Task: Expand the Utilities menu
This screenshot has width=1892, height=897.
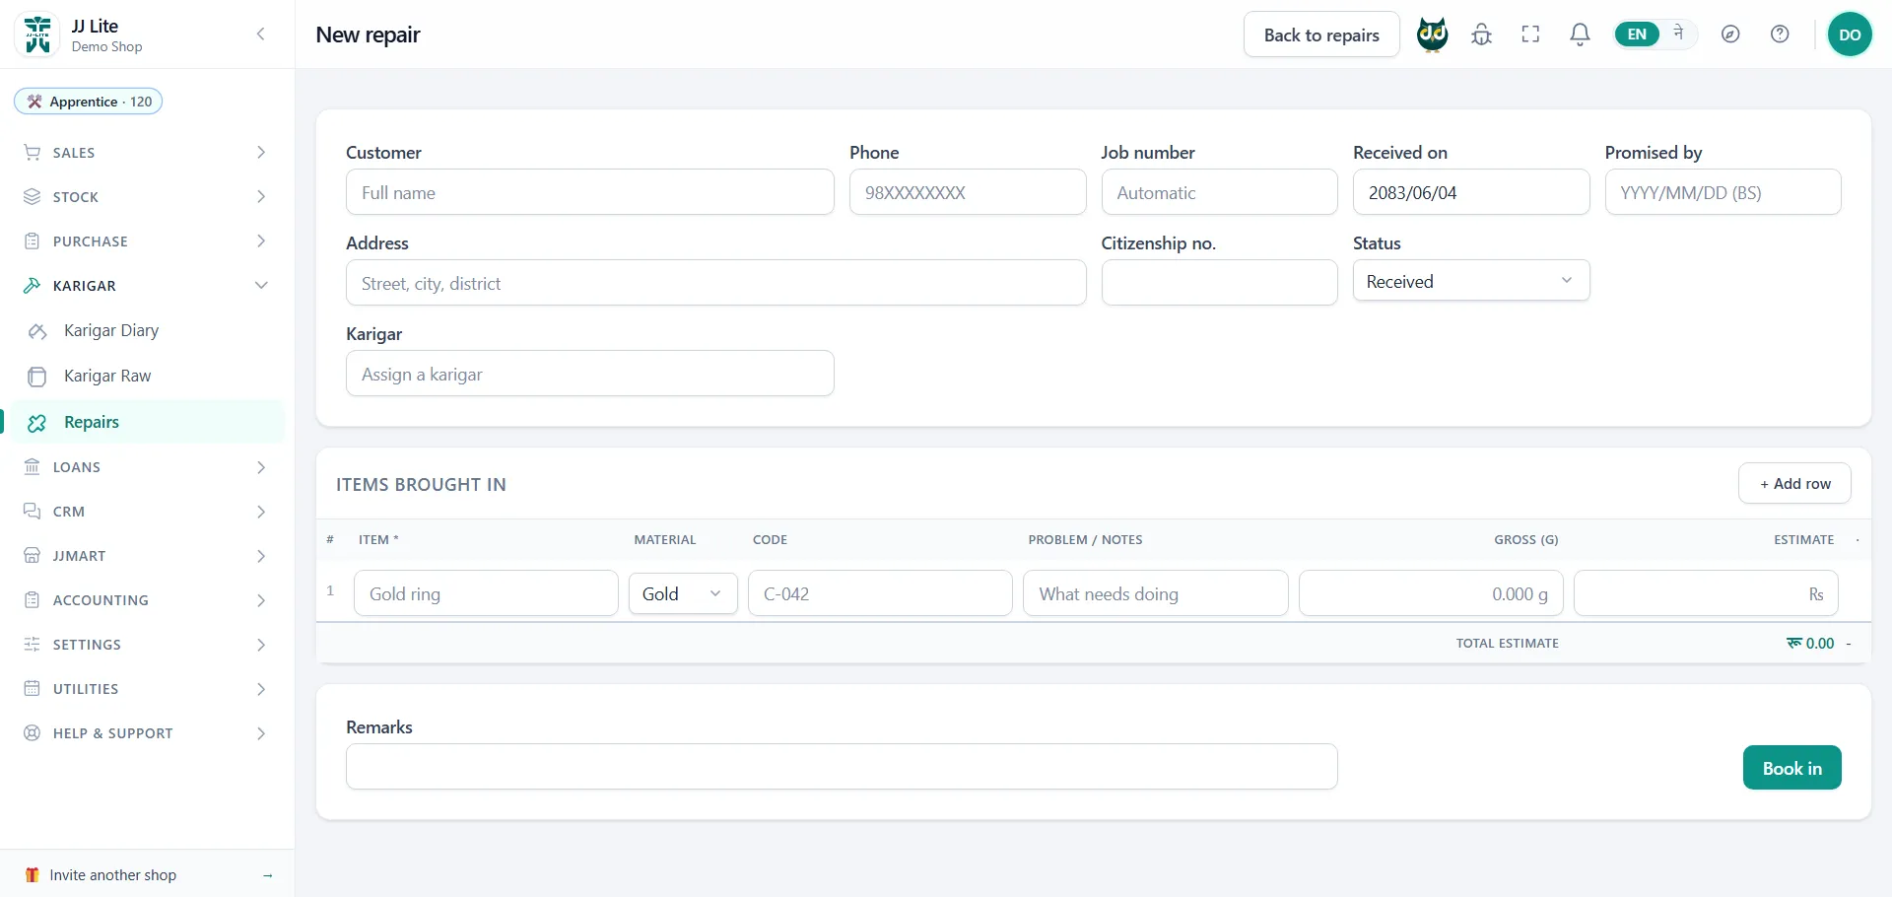Action: [x=146, y=689]
